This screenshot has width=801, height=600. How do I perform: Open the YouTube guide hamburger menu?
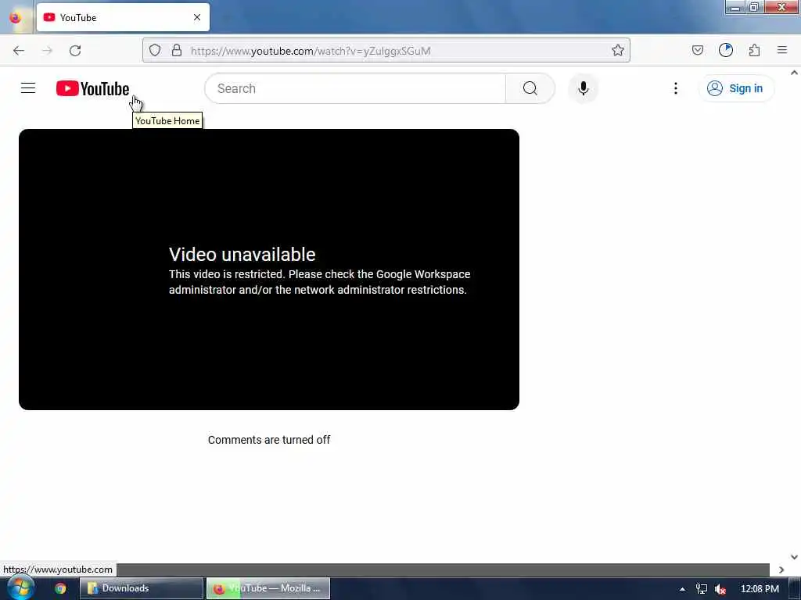(x=28, y=88)
